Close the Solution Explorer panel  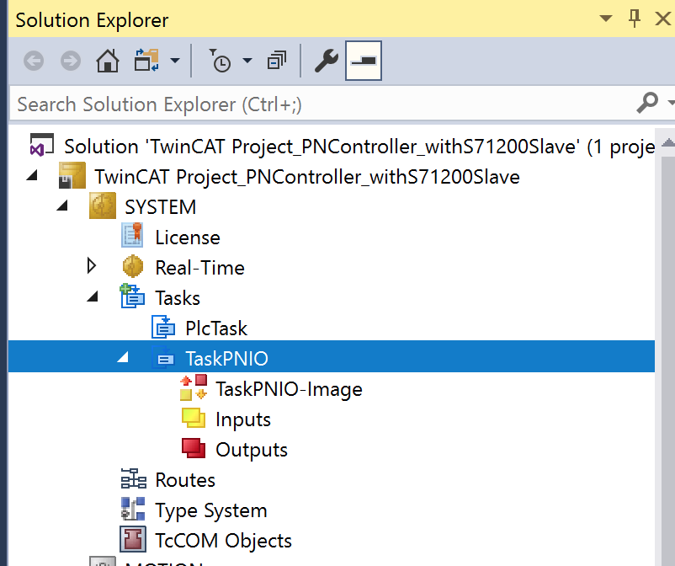coord(663,19)
